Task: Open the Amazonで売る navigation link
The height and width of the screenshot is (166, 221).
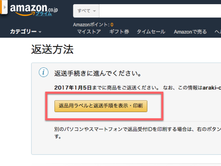Action: (x=190, y=32)
